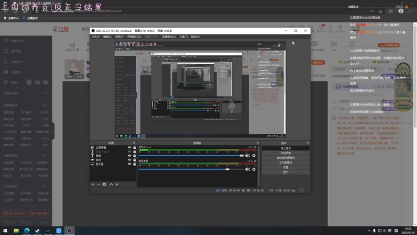Add a new source with the plus icon
This screenshot has width=417, height=235.
pos(93,184)
